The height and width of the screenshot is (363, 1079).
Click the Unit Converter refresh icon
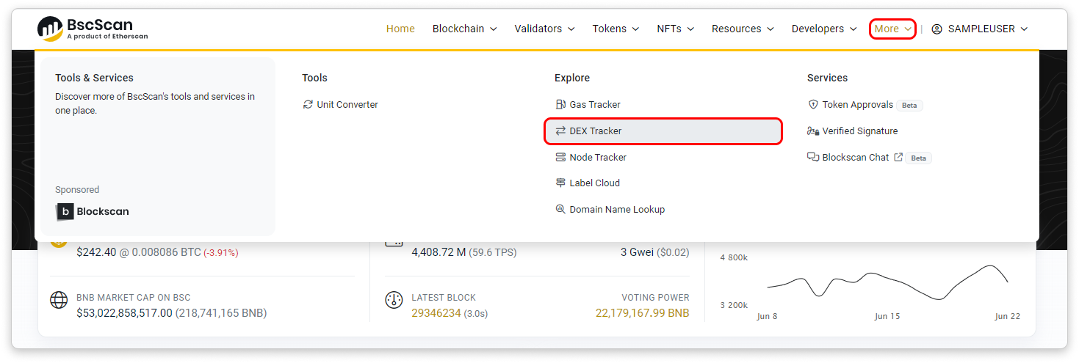(308, 105)
